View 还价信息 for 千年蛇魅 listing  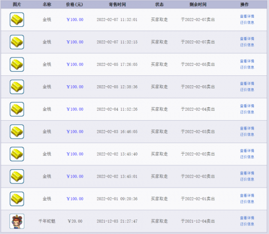pyautogui.click(x=247, y=224)
